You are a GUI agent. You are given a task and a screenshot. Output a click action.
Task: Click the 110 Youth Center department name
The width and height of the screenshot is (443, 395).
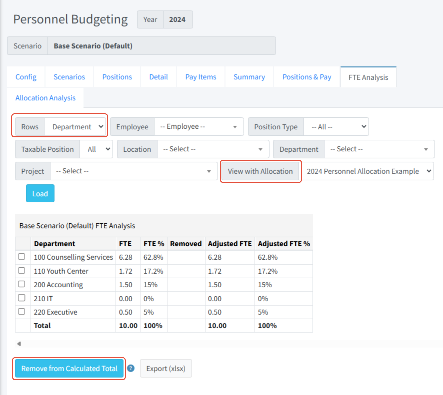click(61, 271)
